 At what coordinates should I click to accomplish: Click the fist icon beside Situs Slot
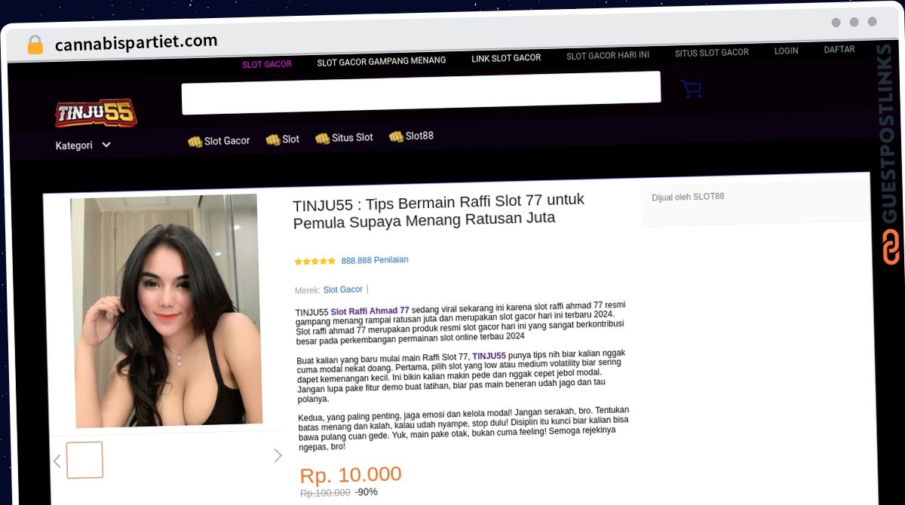coord(322,139)
